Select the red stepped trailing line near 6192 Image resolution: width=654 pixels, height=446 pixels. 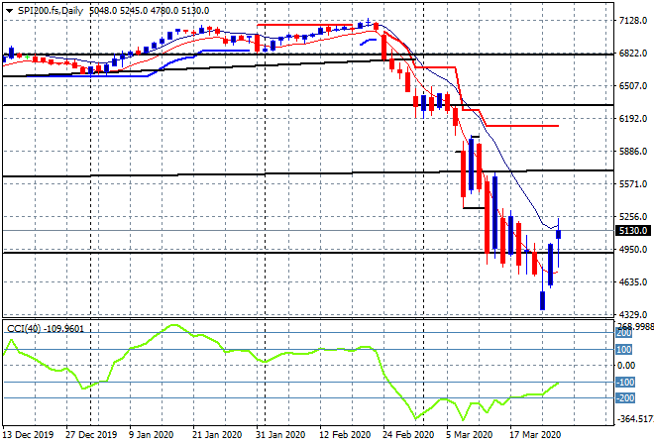click(522, 126)
